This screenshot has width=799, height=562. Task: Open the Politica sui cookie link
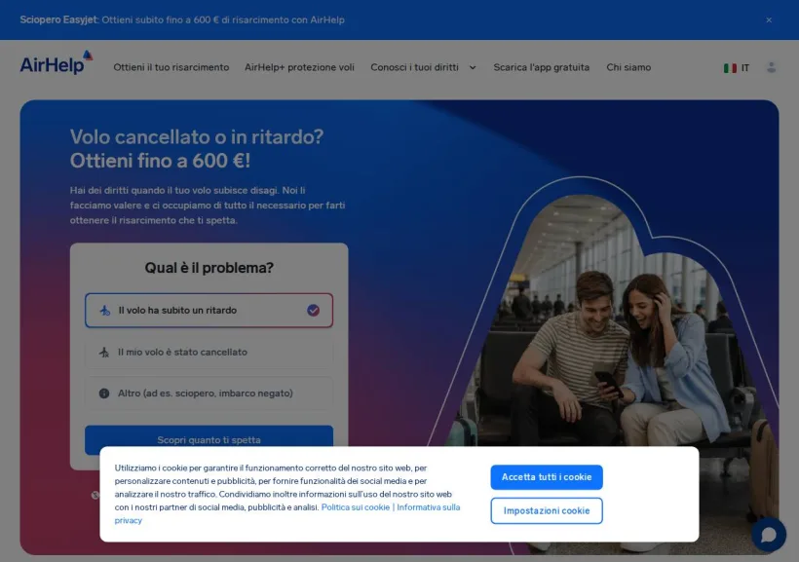(x=356, y=507)
